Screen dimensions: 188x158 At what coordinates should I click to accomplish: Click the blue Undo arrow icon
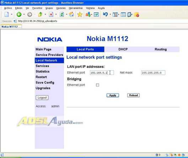[106, 15]
